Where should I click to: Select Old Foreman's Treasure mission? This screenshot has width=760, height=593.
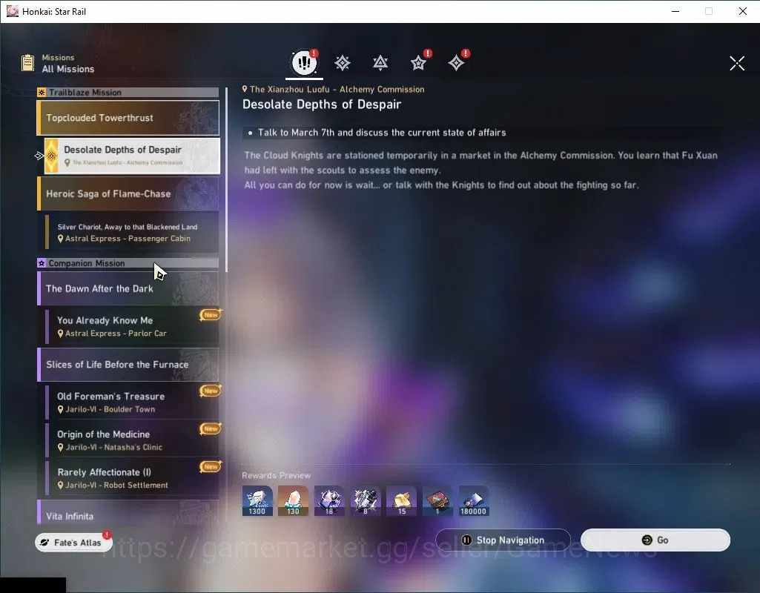coord(132,402)
